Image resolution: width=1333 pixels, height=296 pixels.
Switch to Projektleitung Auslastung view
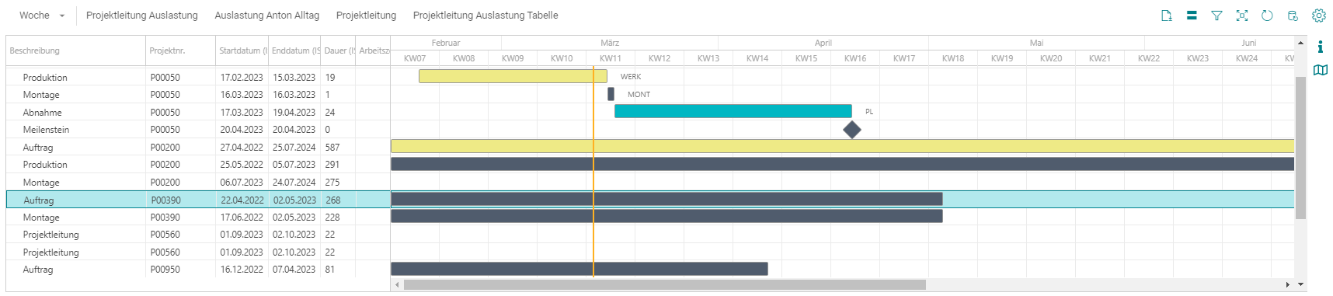[x=142, y=16]
